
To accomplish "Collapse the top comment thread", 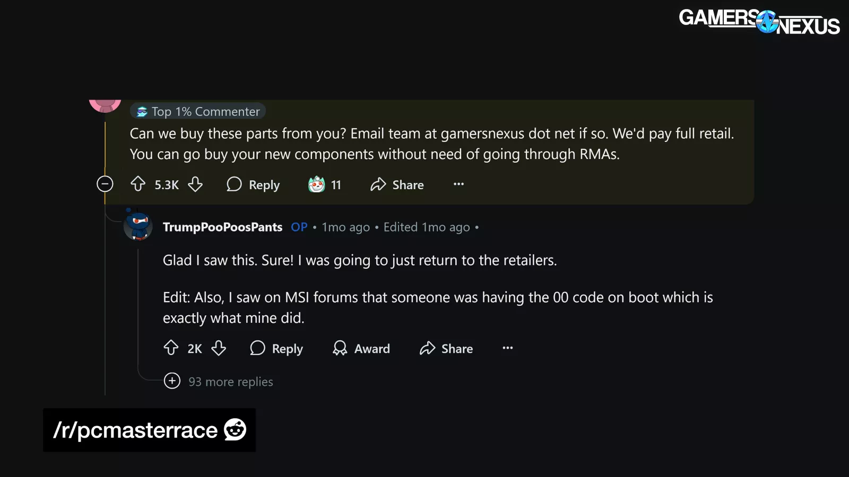I will [x=105, y=184].
